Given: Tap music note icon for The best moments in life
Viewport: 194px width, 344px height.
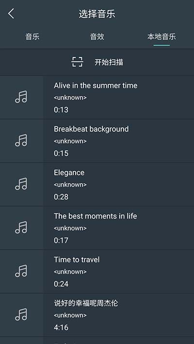Looking at the screenshot, I should 21,227.
